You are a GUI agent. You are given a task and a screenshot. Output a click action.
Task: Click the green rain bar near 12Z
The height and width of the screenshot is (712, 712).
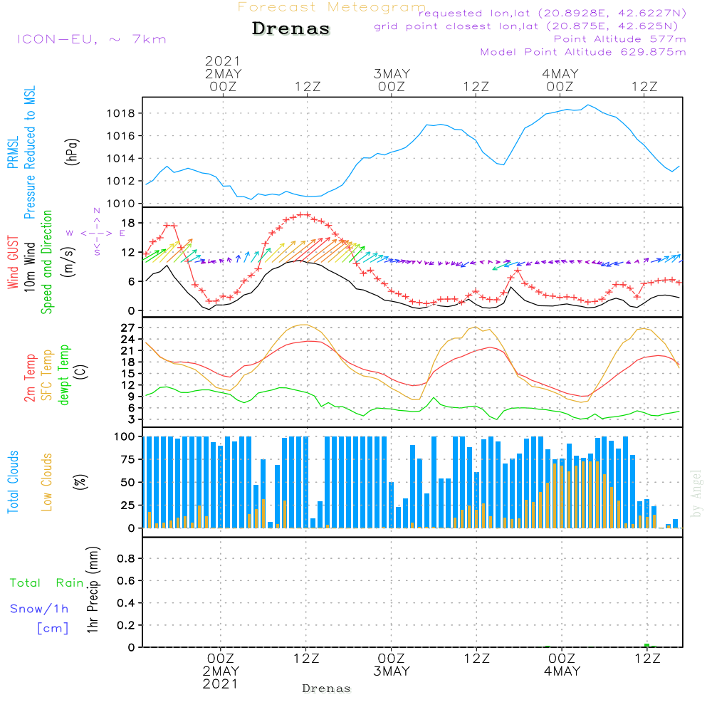pos(646,645)
